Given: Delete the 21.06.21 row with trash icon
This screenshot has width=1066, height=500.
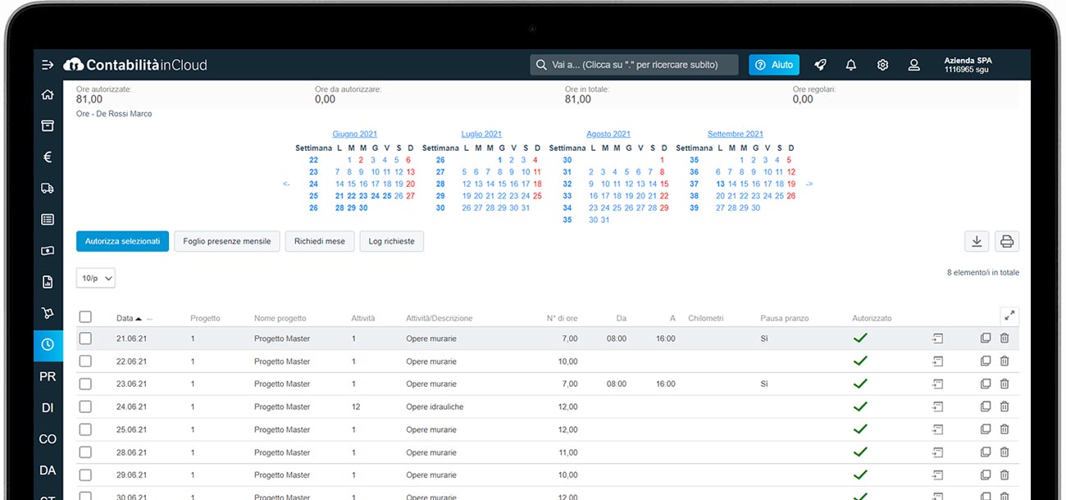Looking at the screenshot, I should 1004,338.
